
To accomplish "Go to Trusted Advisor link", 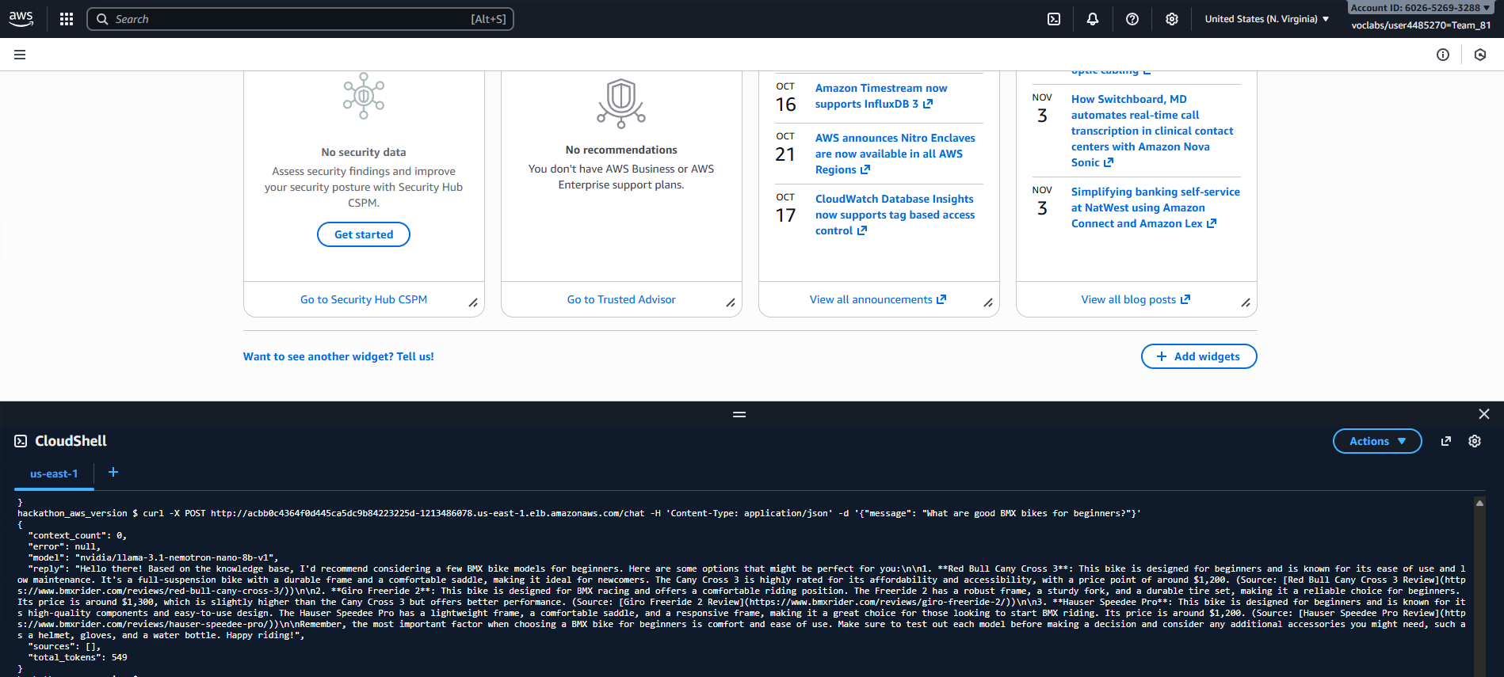I will tap(621, 299).
